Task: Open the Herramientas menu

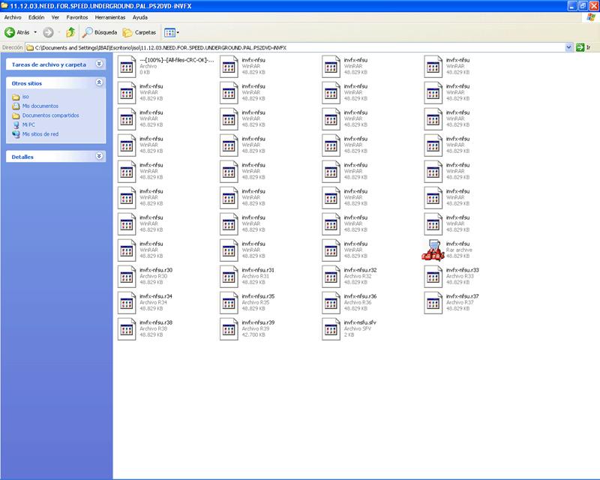Action: [x=109, y=17]
